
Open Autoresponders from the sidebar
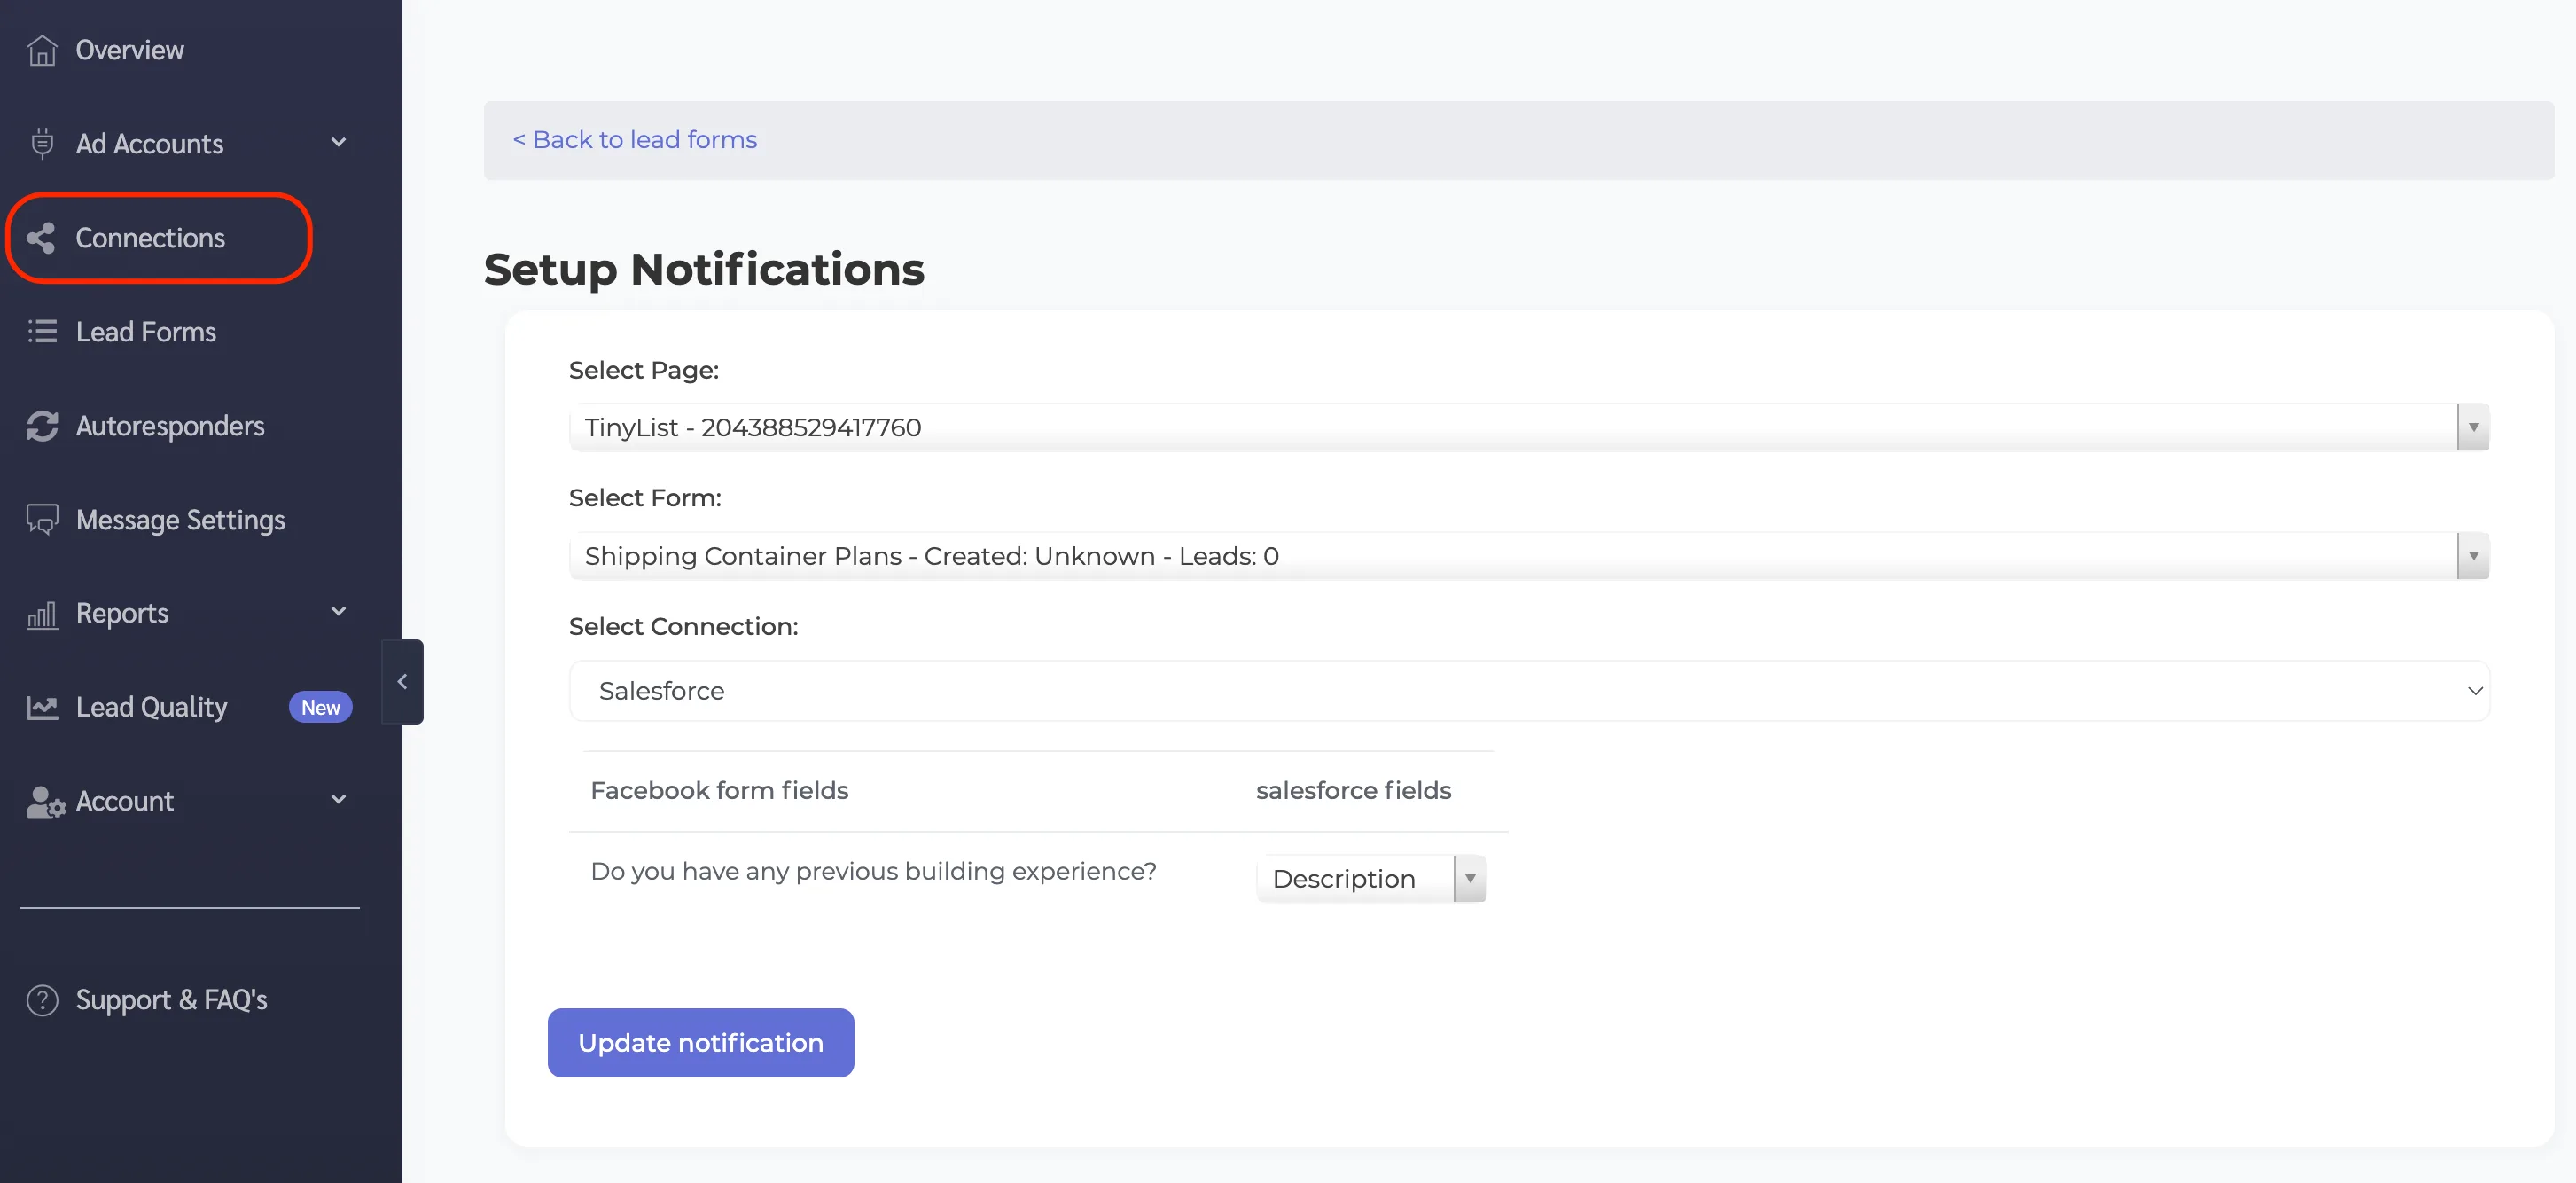pos(170,426)
